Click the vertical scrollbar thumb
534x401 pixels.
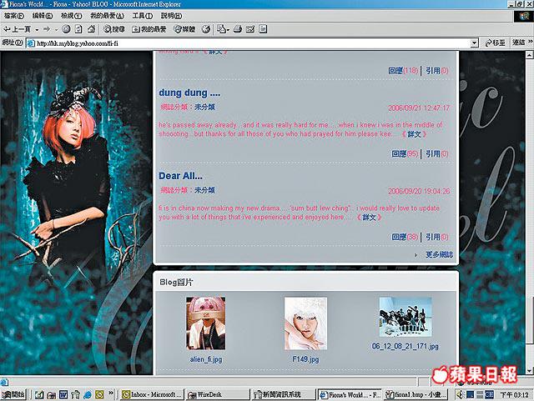point(530,320)
